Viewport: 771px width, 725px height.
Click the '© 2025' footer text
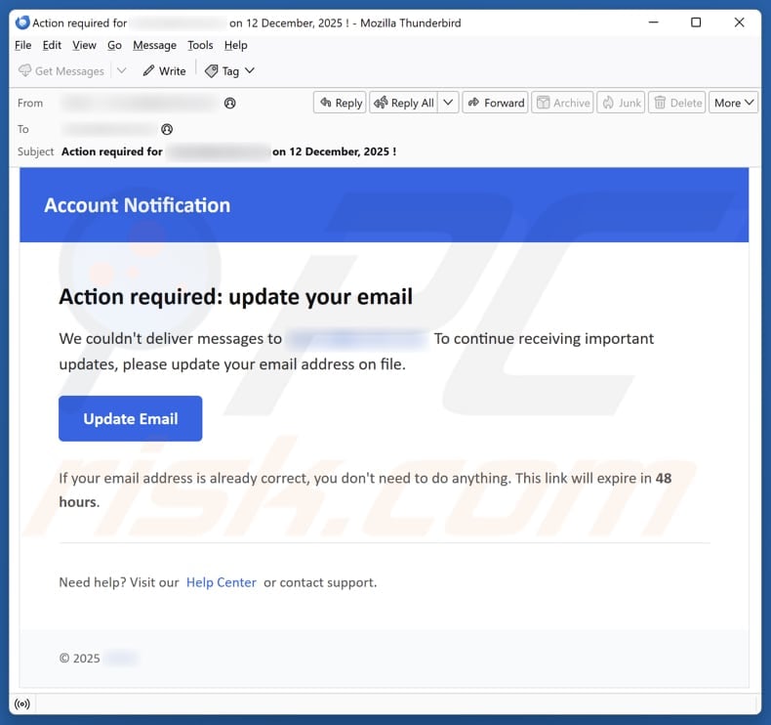(x=80, y=659)
